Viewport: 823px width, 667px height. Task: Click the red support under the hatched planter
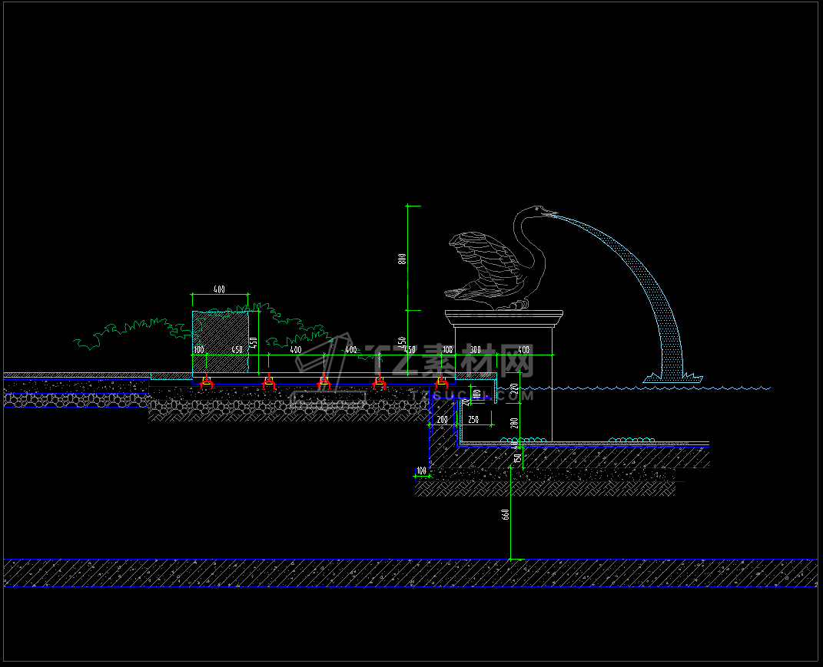tap(207, 382)
